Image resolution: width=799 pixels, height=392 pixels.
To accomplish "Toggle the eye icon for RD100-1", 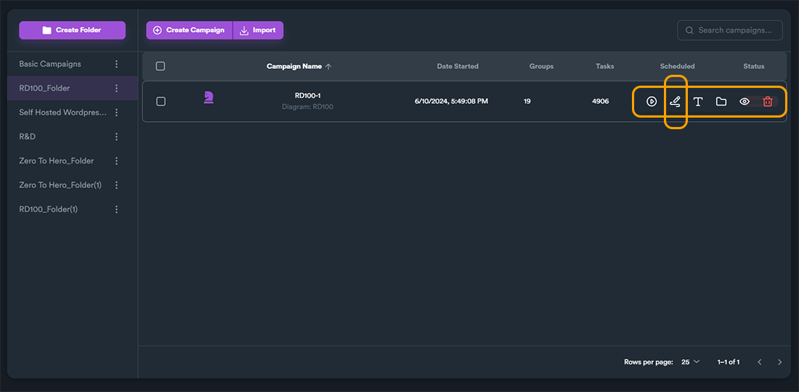I will tap(745, 102).
